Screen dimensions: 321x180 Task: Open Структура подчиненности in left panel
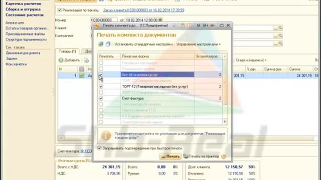(x=26, y=39)
